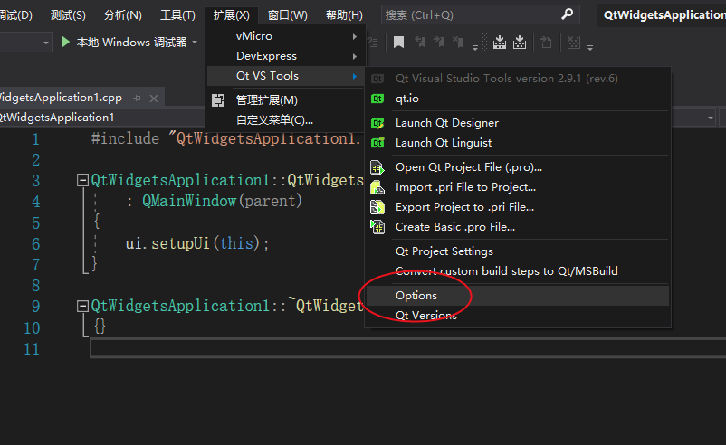Open the 扩展(X) menu
Screen dimensions: 726x445
232,15
